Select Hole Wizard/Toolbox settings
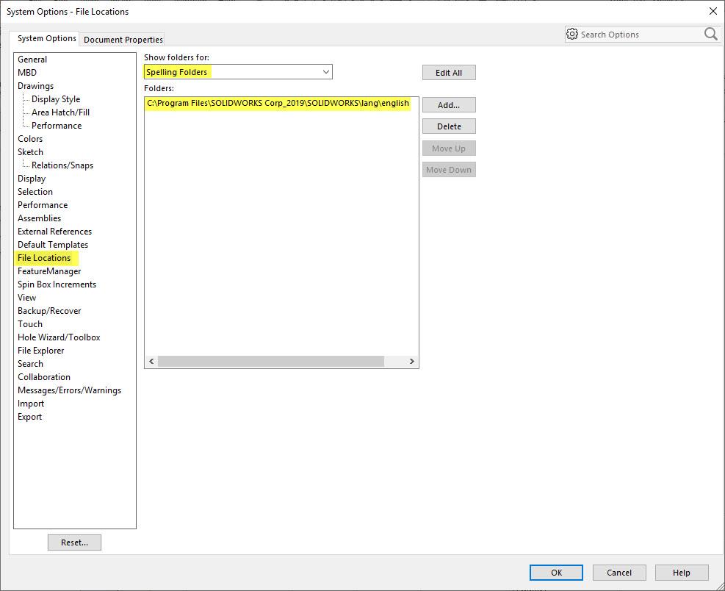The height and width of the screenshot is (591, 725). tap(59, 337)
